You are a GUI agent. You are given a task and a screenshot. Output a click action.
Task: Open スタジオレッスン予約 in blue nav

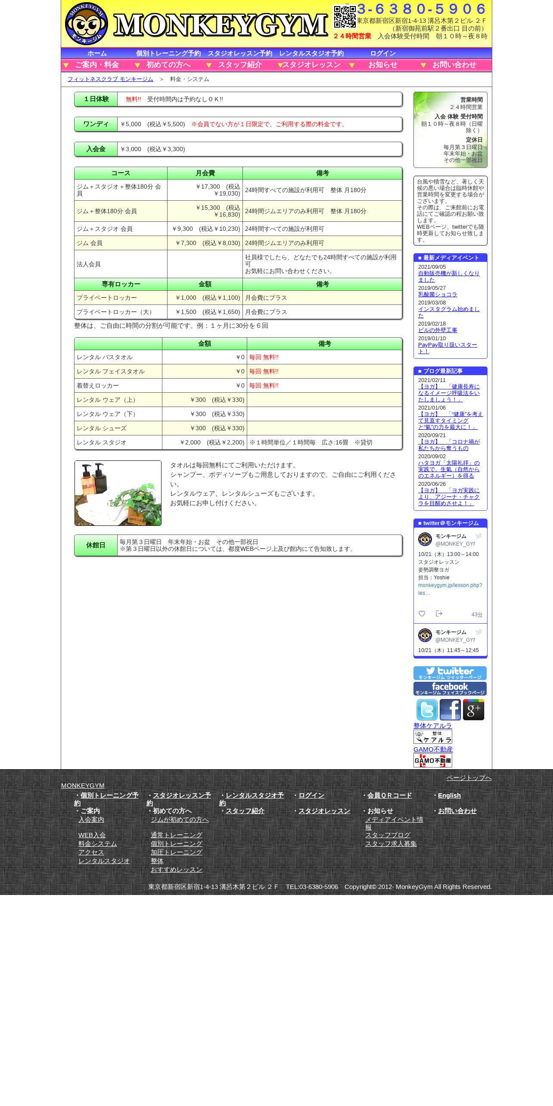point(240,53)
